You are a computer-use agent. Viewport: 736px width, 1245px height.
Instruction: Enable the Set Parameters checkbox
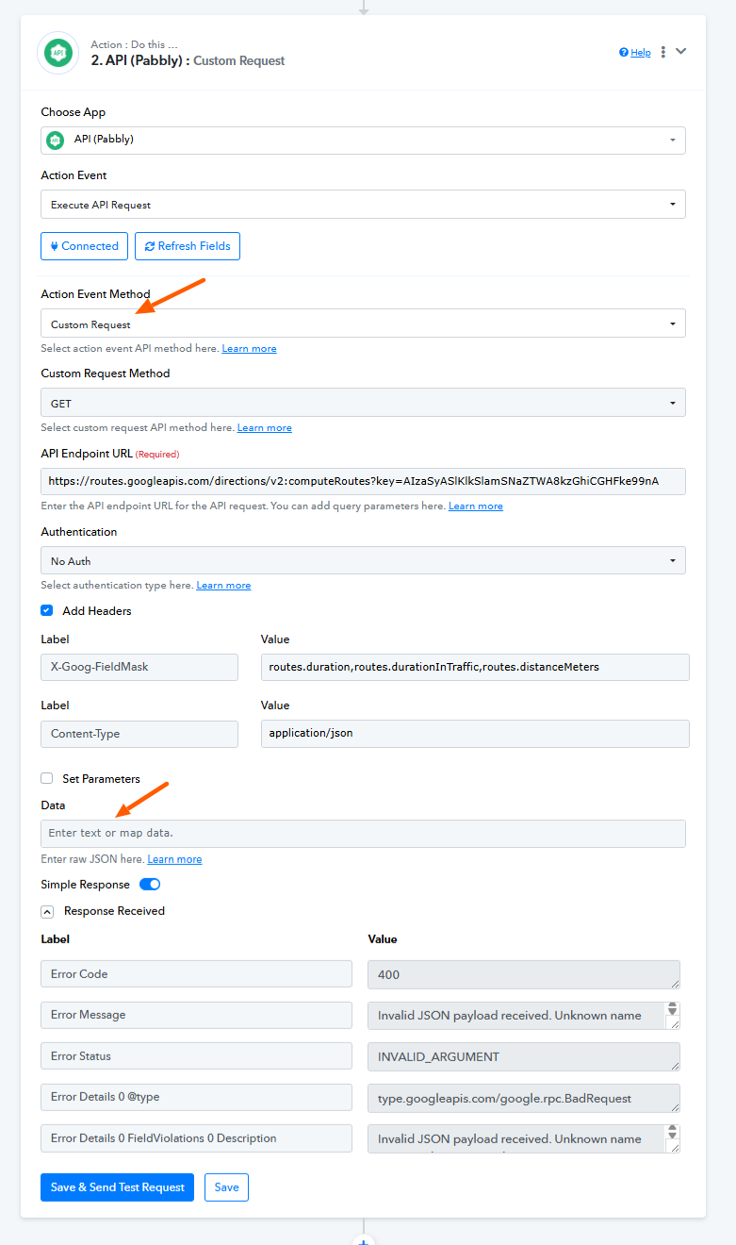click(47, 778)
